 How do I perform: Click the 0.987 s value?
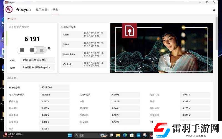(125, 115)
